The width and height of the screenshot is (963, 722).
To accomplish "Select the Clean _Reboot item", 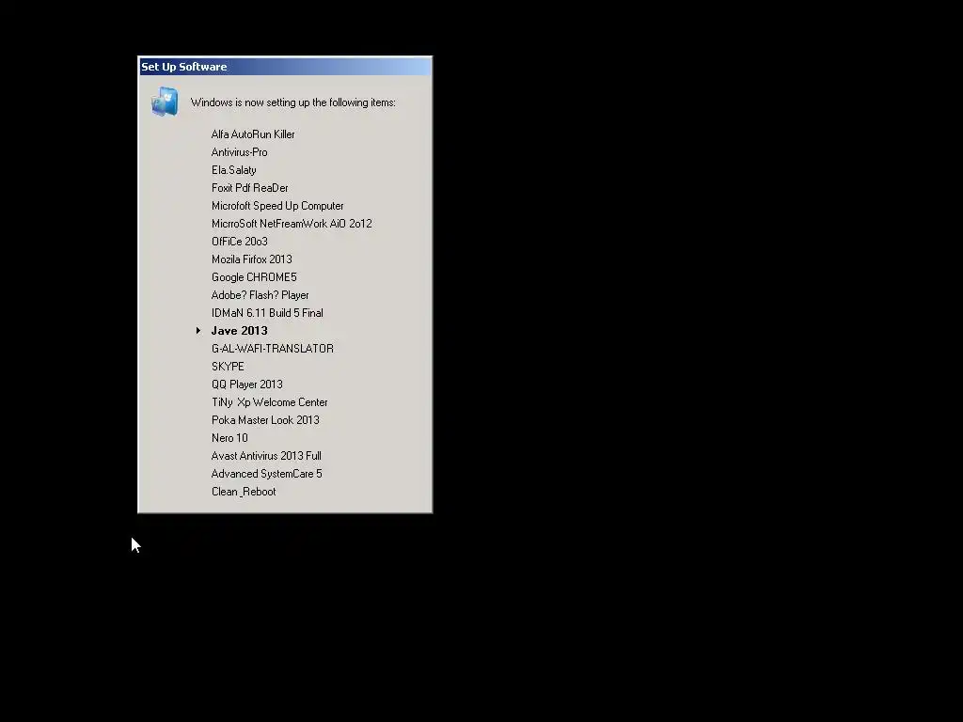I will pos(244,491).
